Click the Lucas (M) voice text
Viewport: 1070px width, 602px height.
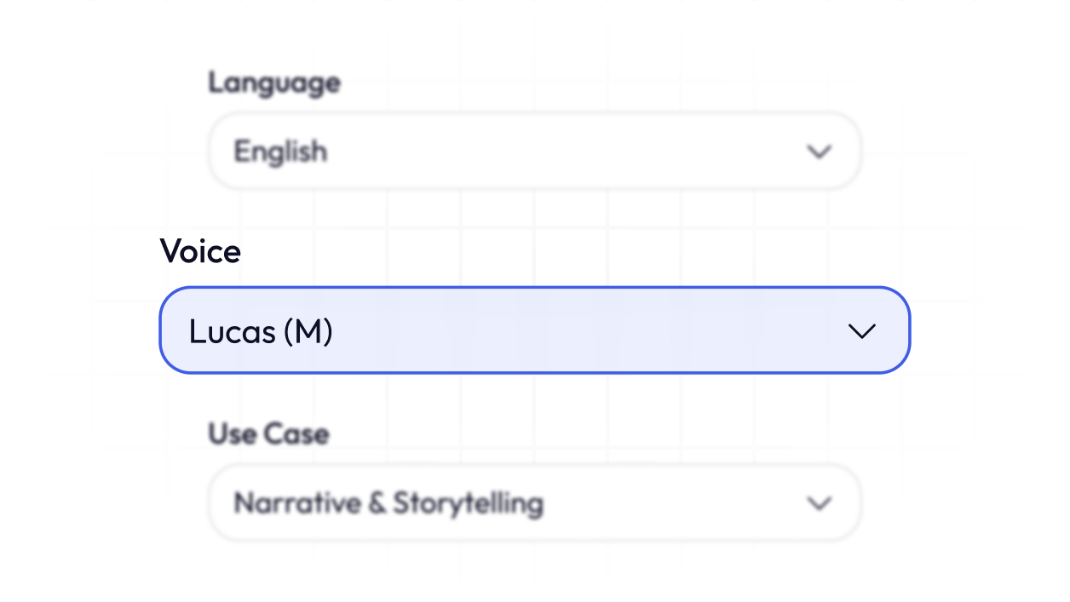point(261,332)
